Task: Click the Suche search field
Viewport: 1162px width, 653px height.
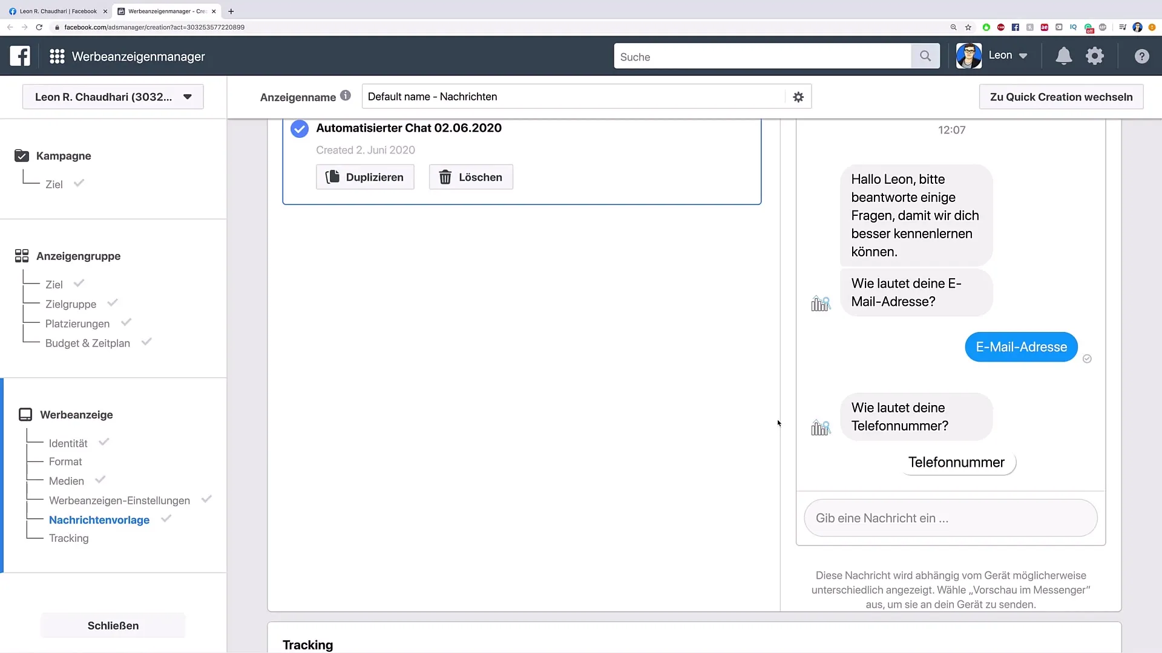Action: pyautogui.click(x=763, y=56)
